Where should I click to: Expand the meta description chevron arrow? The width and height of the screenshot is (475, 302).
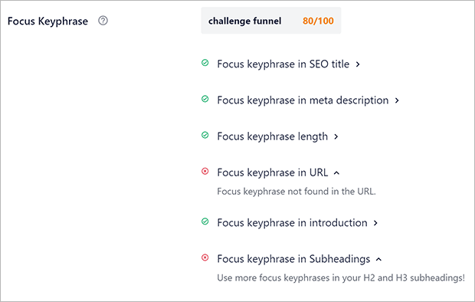[397, 100]
